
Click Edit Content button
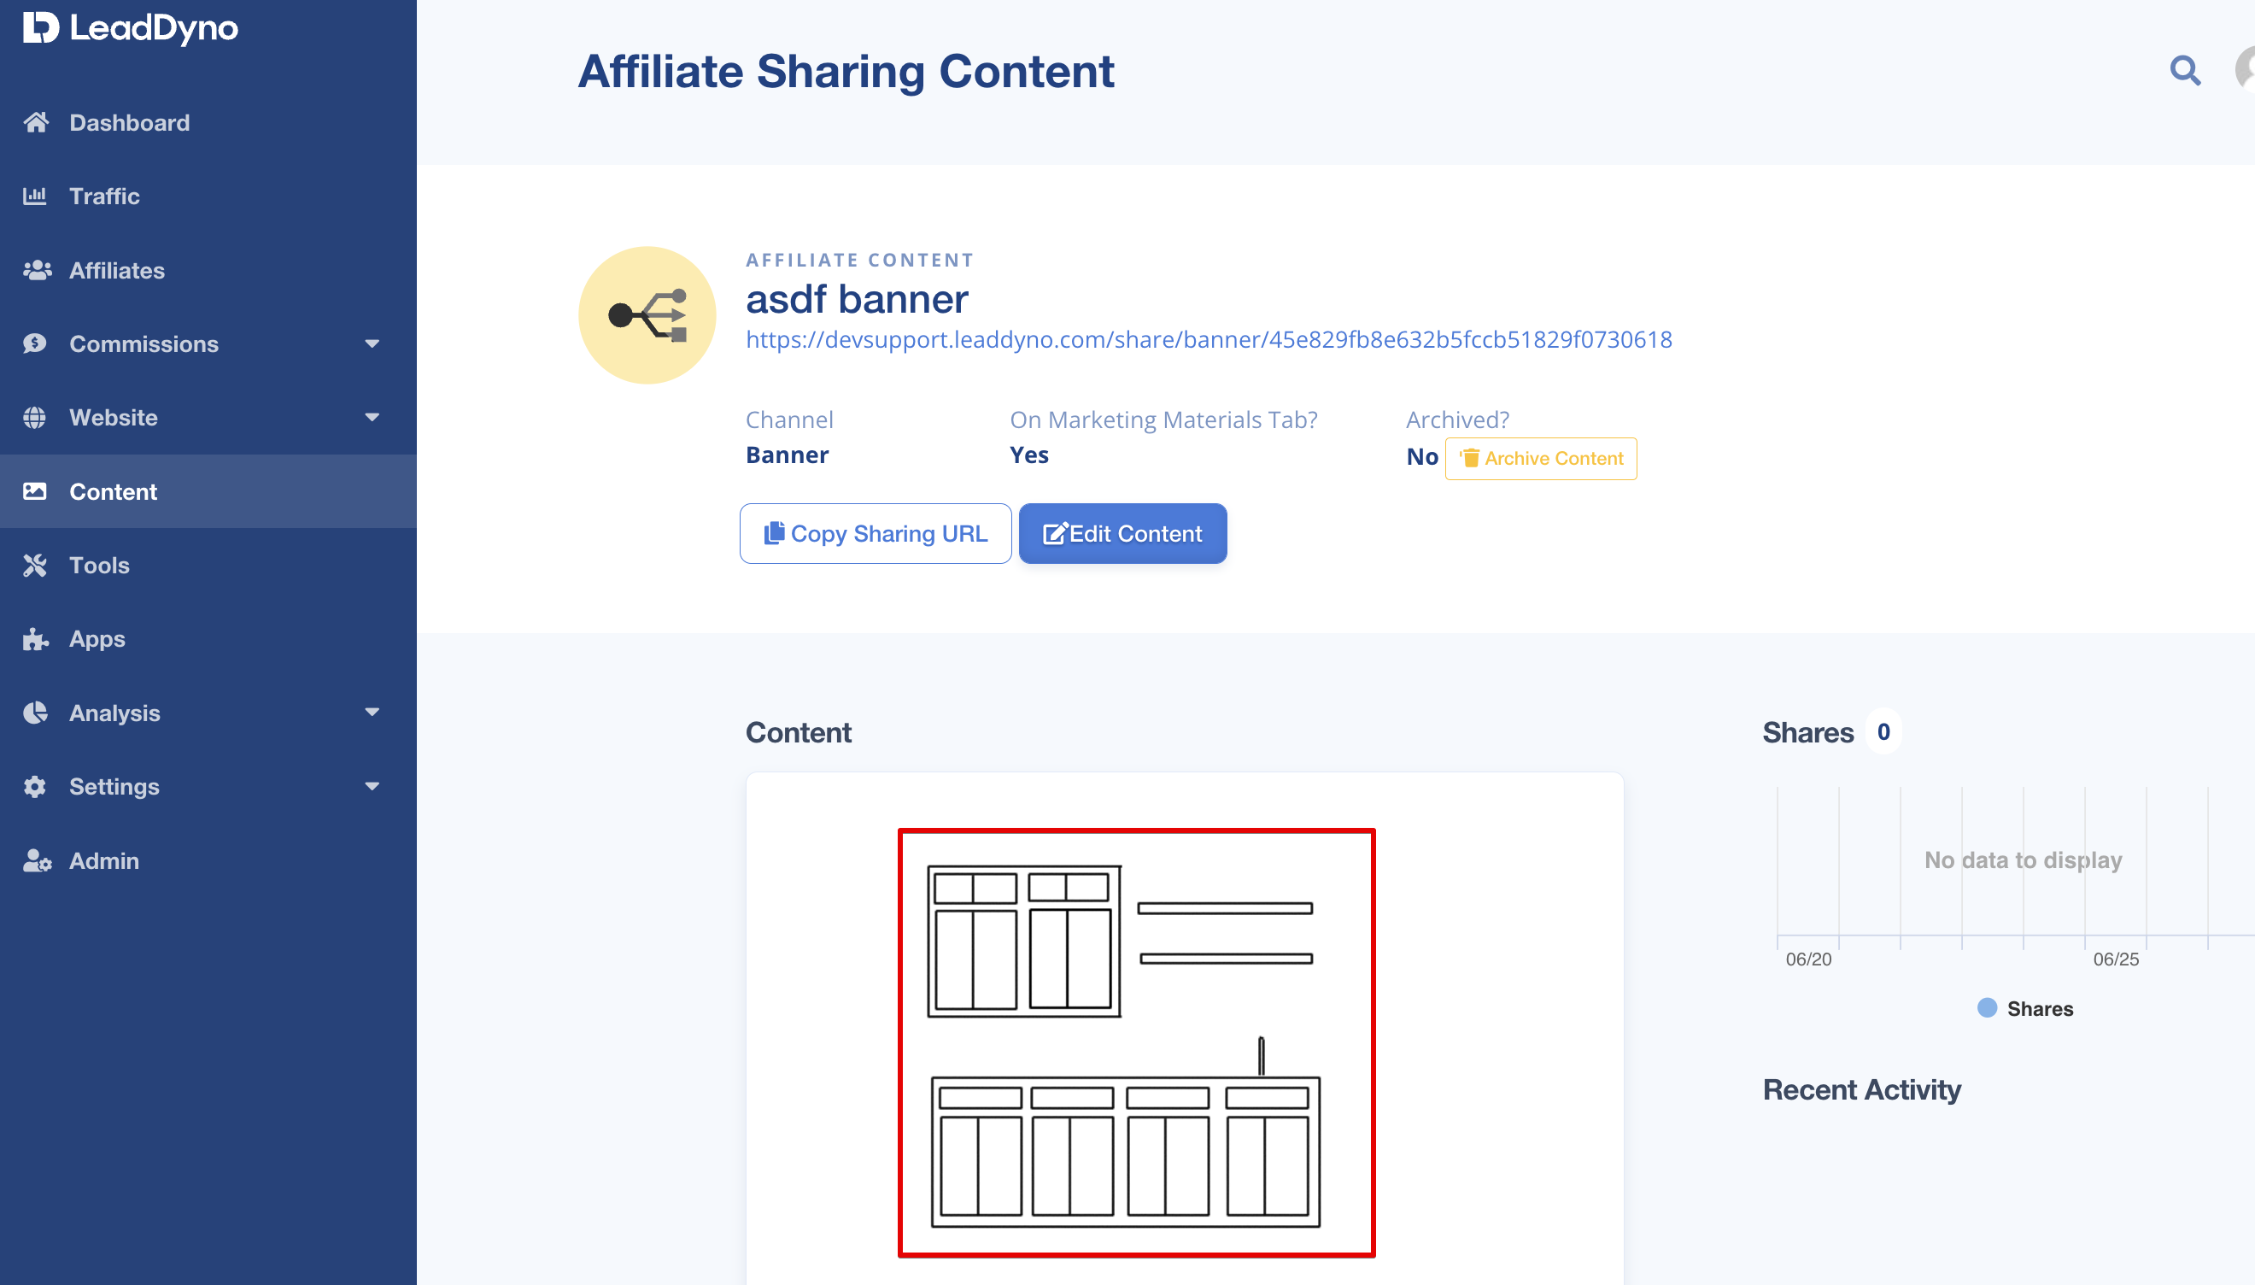1122,533
